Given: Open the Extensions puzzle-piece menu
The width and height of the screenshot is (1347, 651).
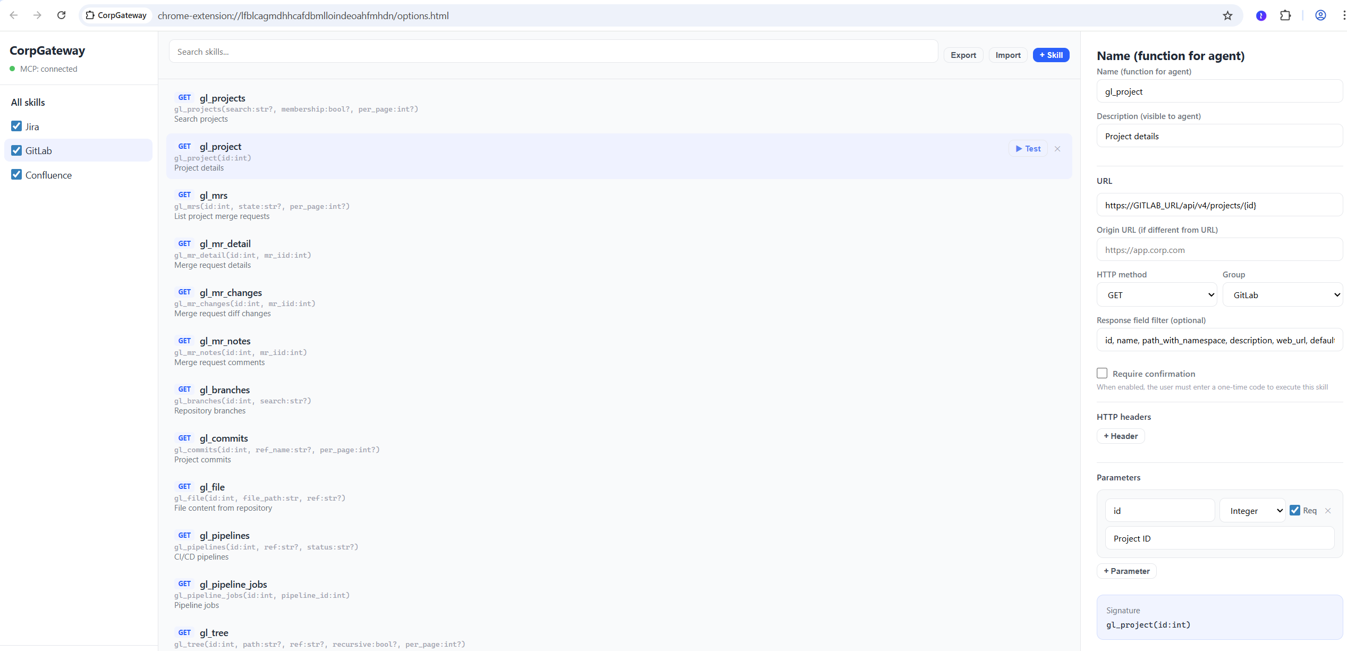Looking at the screenshot, I should (x=1285, y=15).
